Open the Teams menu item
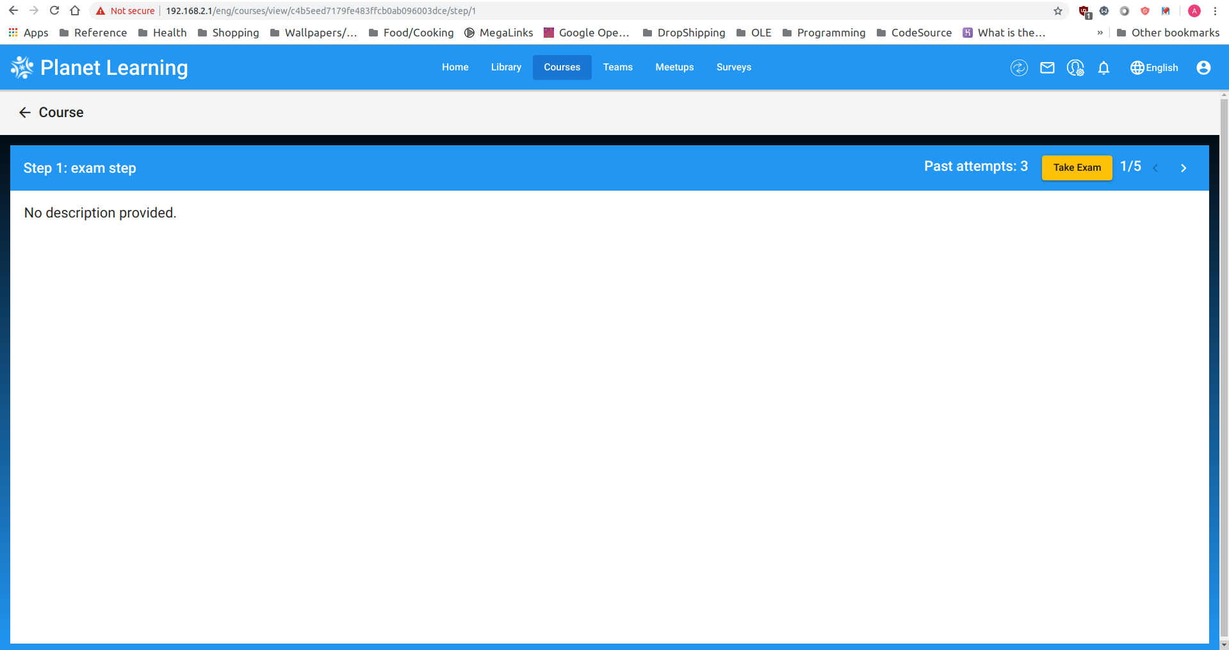 click(618, 67)
